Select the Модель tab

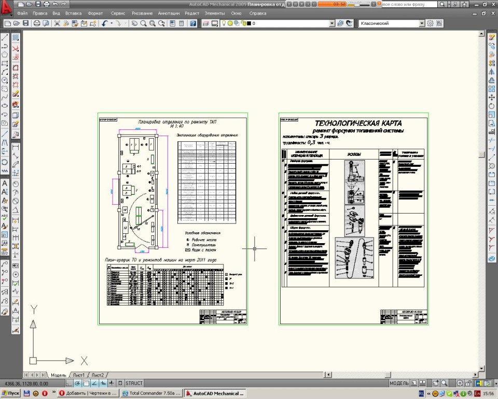59,375
